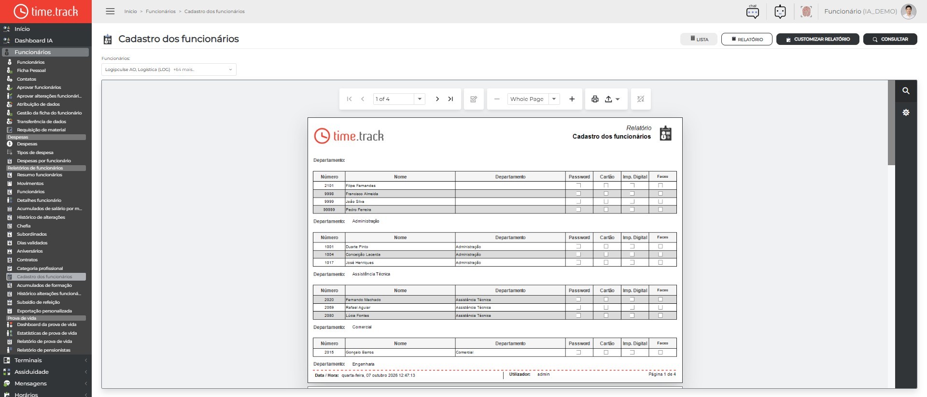The height and width of the screenshot is (397, 927).
Task: Select Aniversários report in sidebar
Action: 29,251
